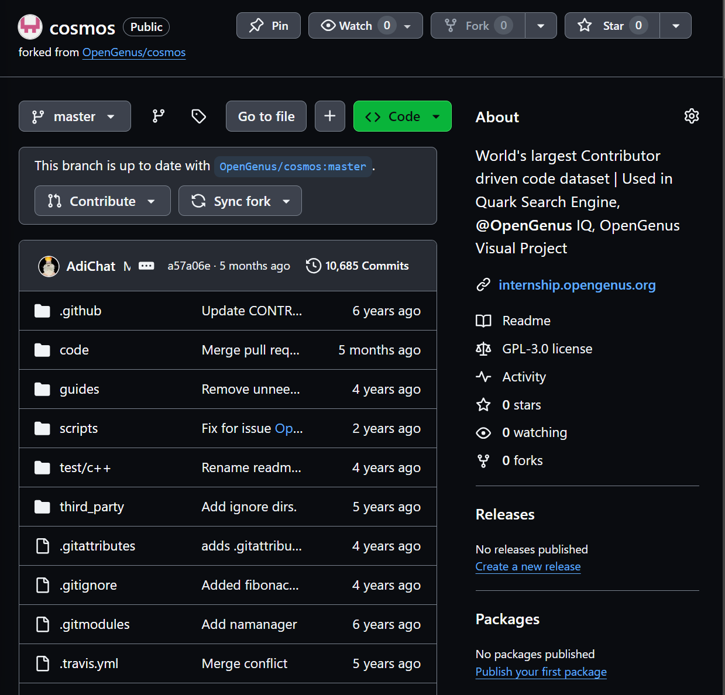This screenshot has width=725, height=695.
Task: Click AdiChat's avatar in commit header
Action: 49,266
